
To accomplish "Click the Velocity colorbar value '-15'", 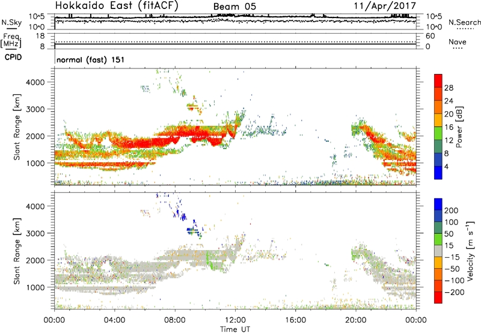I will click(x=452, y=257).
